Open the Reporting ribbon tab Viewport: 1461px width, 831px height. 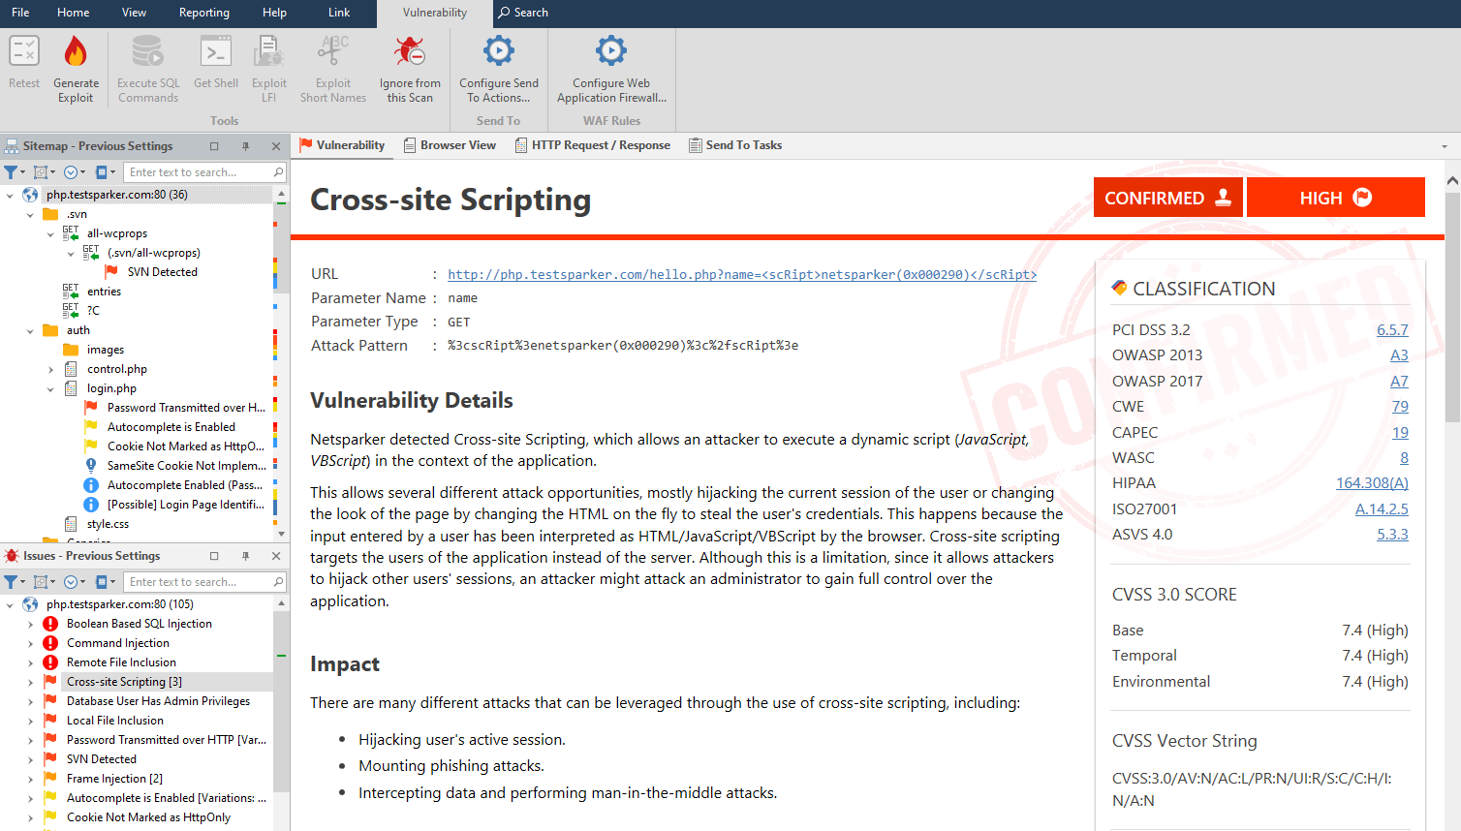click(204, 13)
